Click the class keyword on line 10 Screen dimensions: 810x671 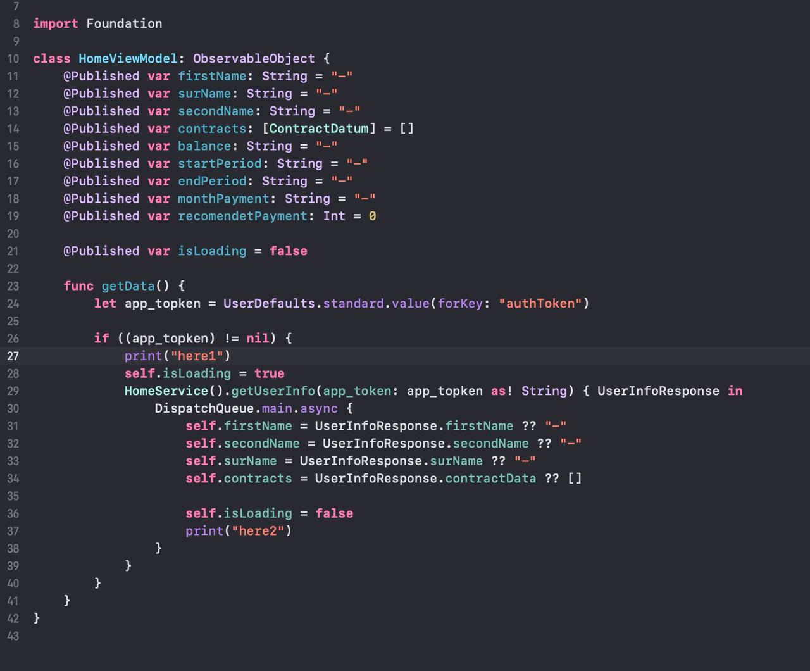[x=52, y=58]
